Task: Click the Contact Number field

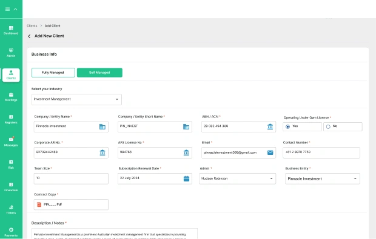Action: pos(321,152)
